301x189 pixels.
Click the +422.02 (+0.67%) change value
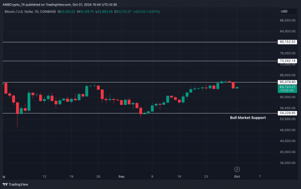[146, 11]
